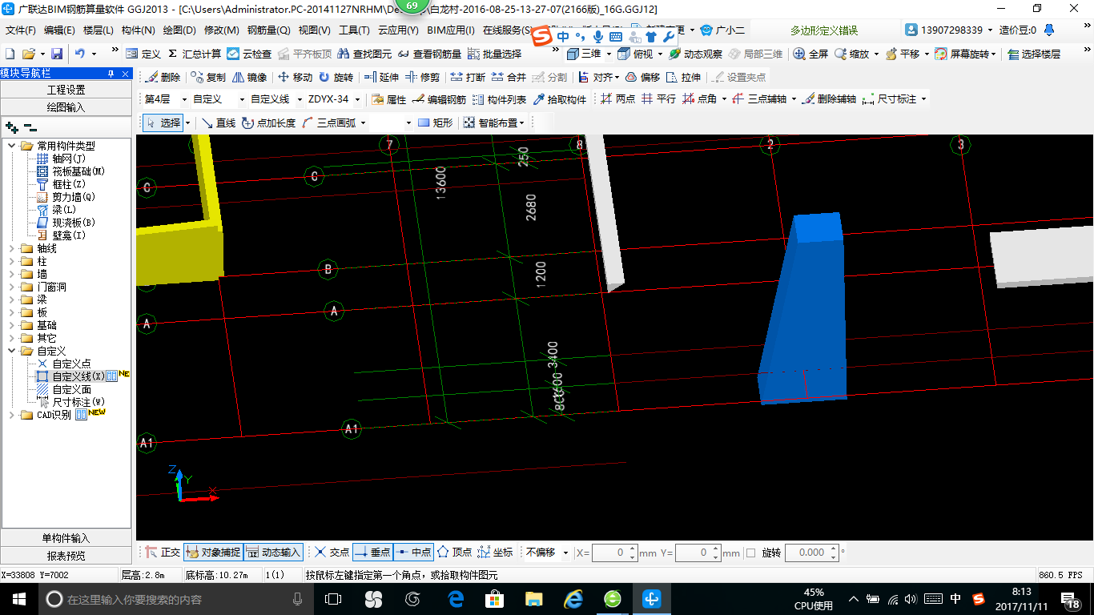This screenshot has height=615, width=1094.
Task: Open the 文件(F) menu
Action: click(21, 30)
